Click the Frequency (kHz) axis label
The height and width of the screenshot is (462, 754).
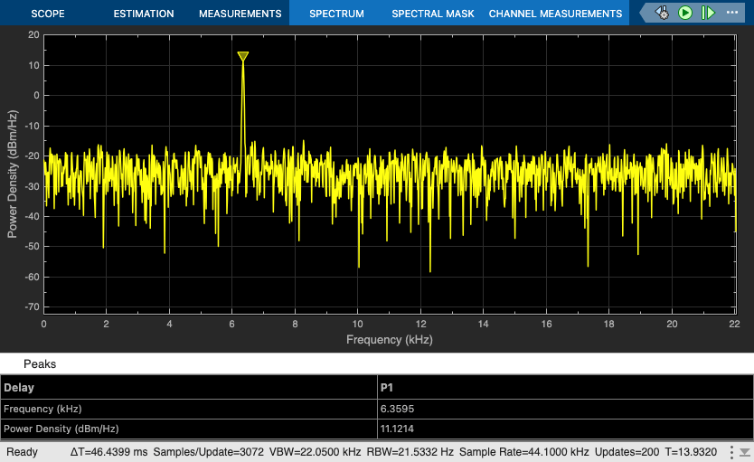[x=389, y=340]
